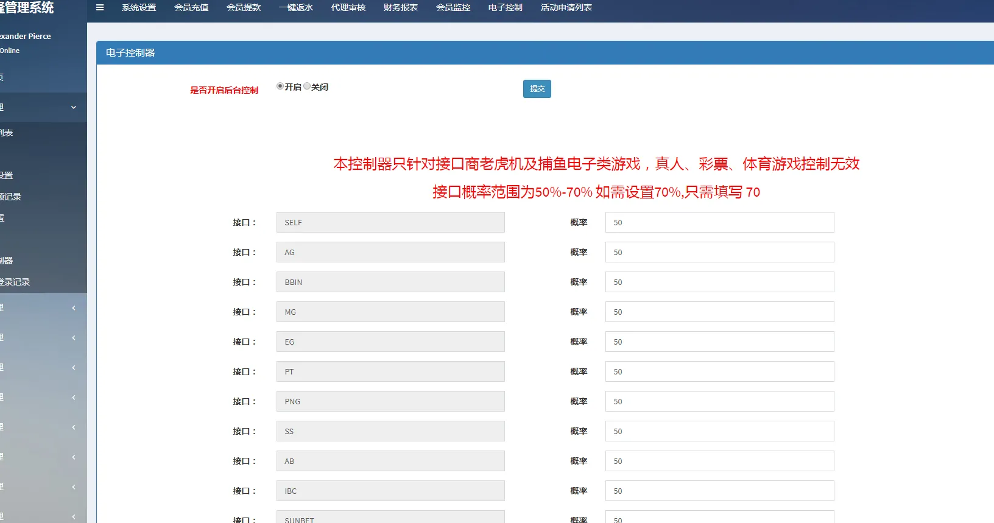Open the 电子控制 menu item
994x523 pixels.
click(506, 8)
